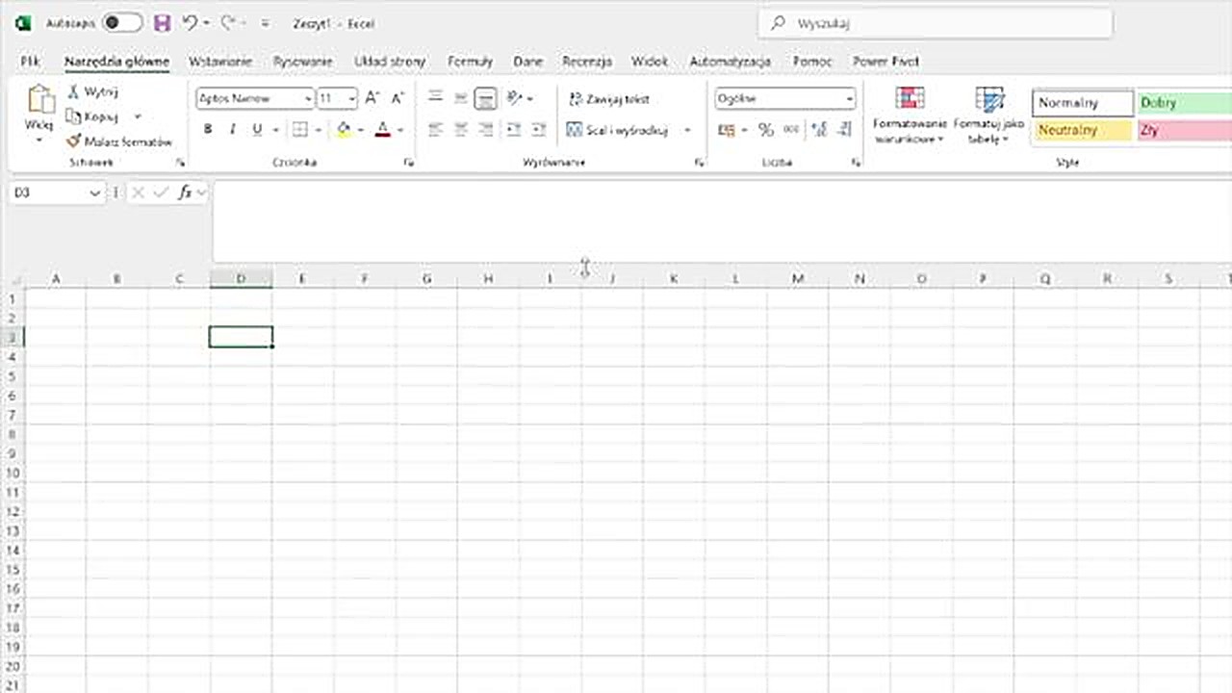Click the increase font size icon
Viewport: 1232px width, 693px height.
pyautogui.click(x=372, y=98)
